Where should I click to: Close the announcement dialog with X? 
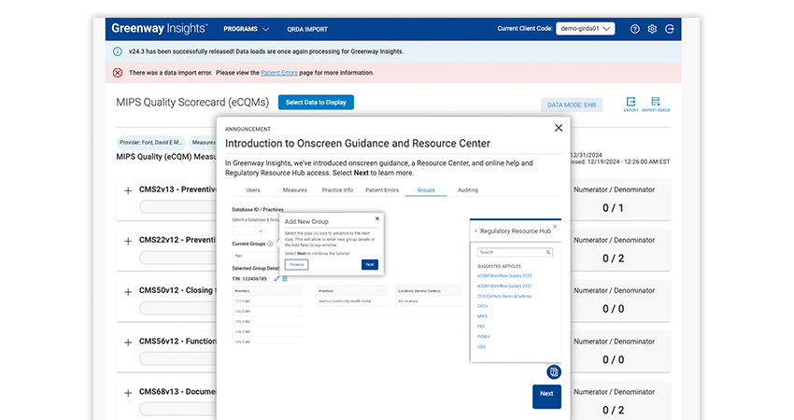[x=559, y=128]
